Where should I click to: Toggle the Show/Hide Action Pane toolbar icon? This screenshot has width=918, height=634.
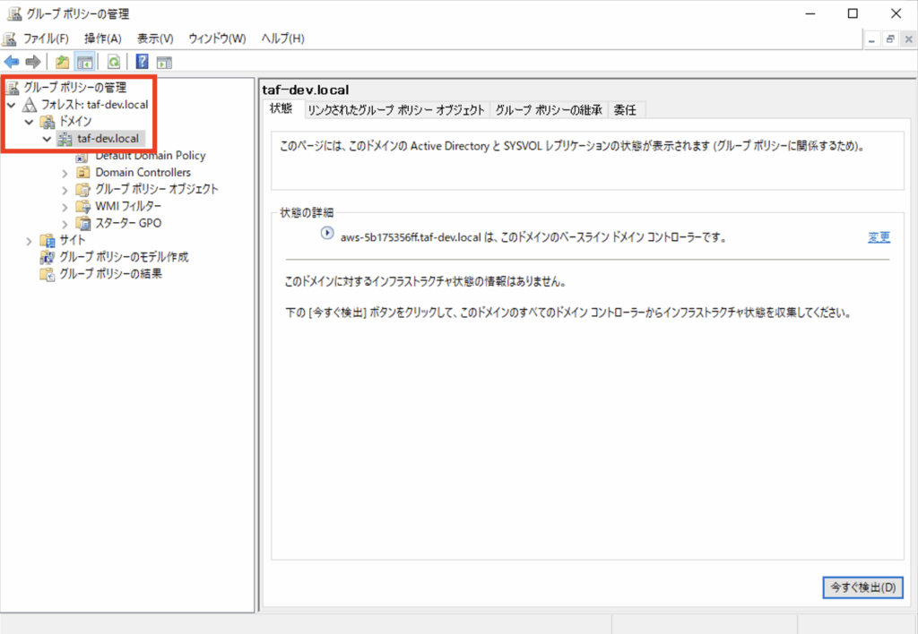coord(164,62)
